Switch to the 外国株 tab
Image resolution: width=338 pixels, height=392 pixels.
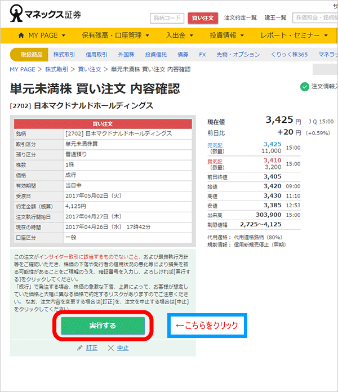point(126,55)
